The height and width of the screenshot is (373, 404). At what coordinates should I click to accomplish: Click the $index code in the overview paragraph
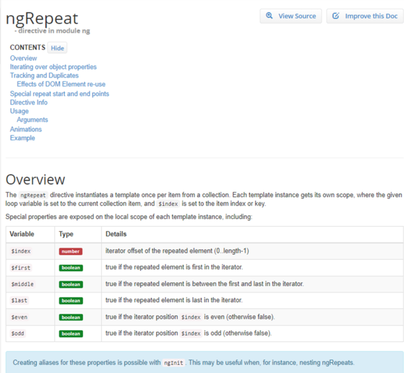tap(168, 204)
